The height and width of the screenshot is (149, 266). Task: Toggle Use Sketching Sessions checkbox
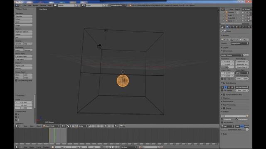tap(16, 81)
